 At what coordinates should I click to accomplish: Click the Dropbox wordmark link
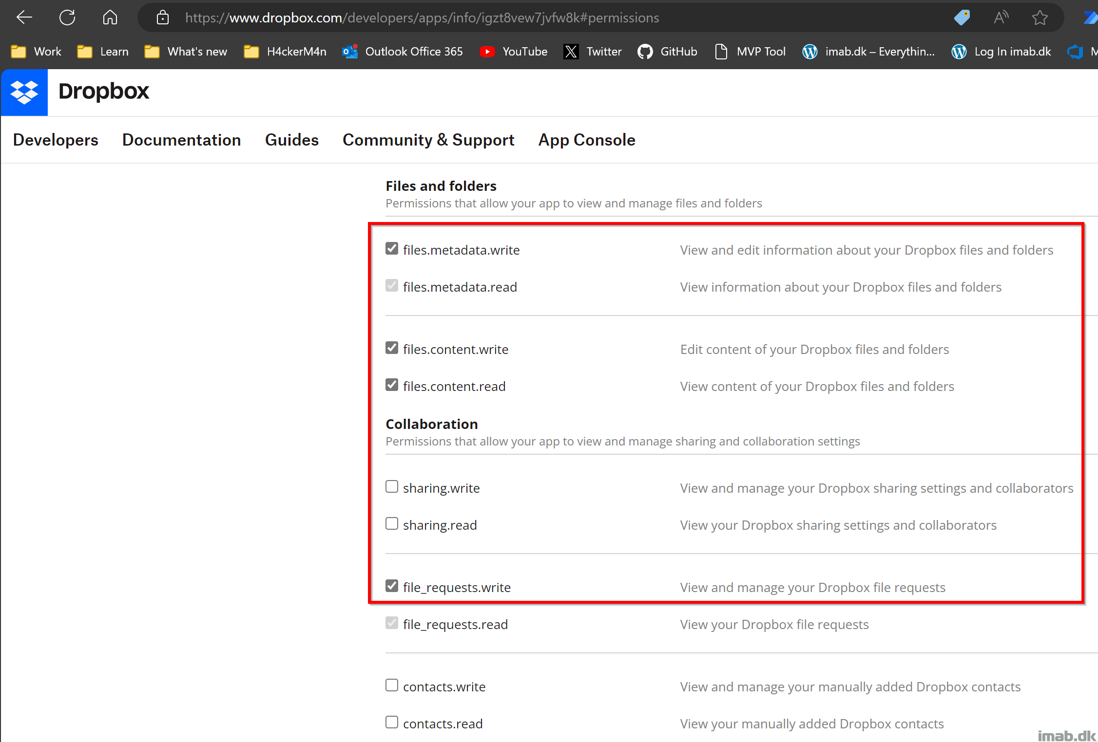point(104,91)
